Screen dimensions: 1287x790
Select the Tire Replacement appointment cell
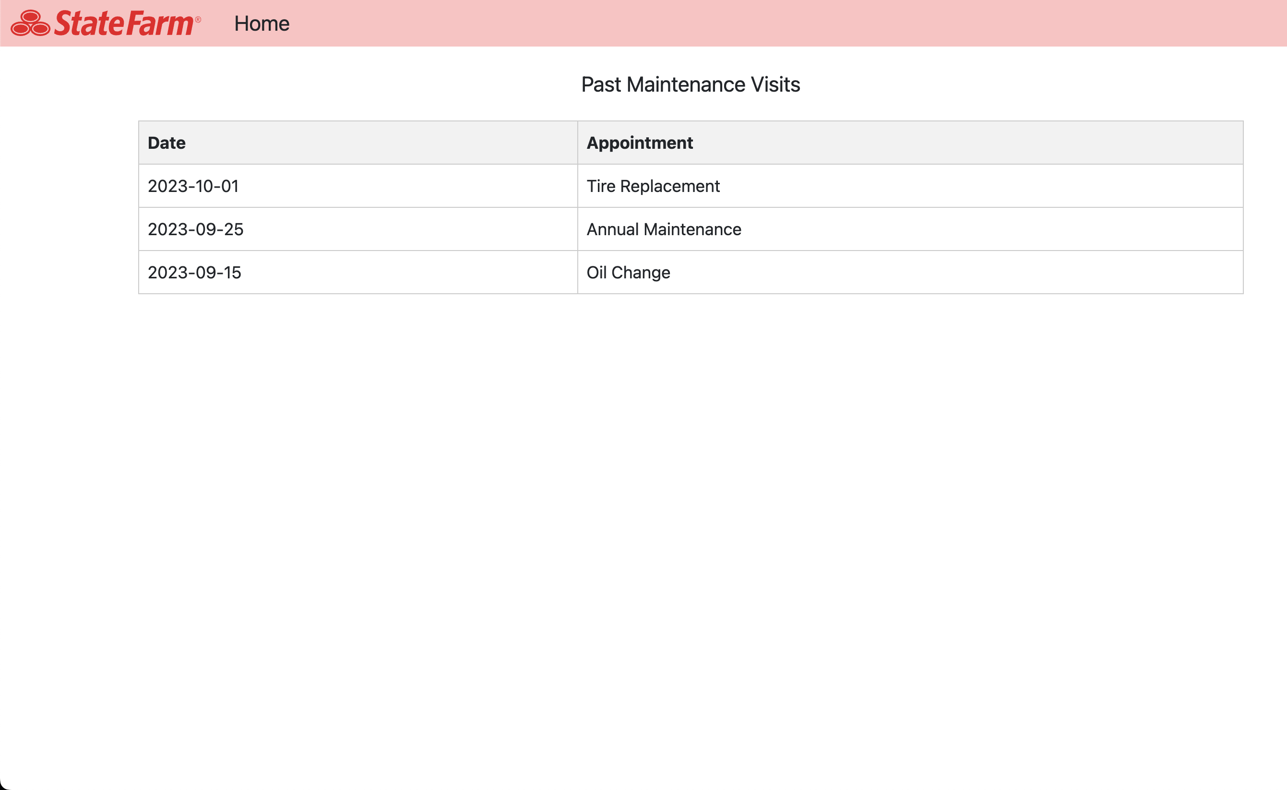[x=653, y=186]
